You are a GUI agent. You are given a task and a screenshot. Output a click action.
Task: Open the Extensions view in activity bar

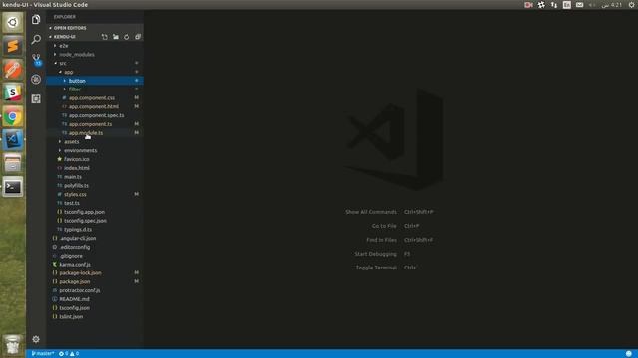36,98
